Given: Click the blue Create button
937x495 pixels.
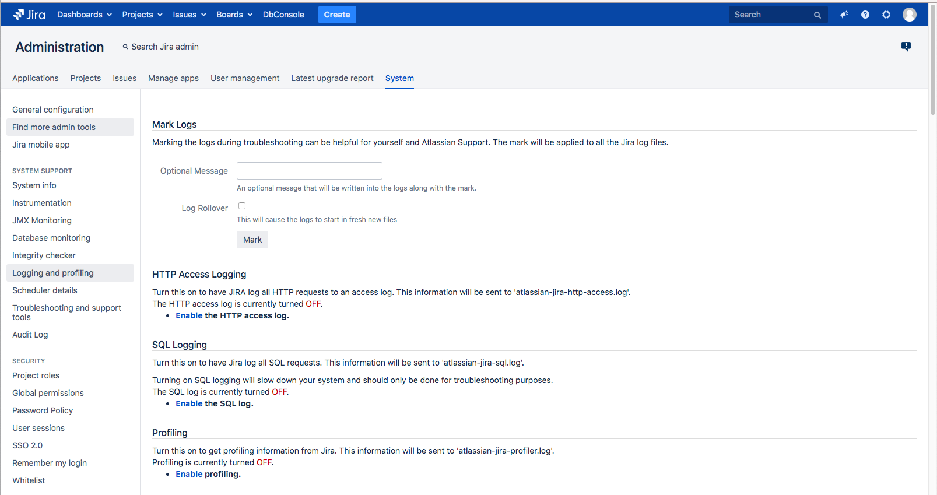Looking at the screenshot, I should tap(337, 15).
